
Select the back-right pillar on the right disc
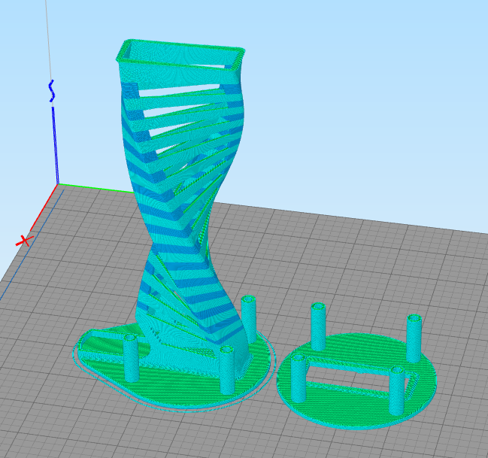pos(414,337)
